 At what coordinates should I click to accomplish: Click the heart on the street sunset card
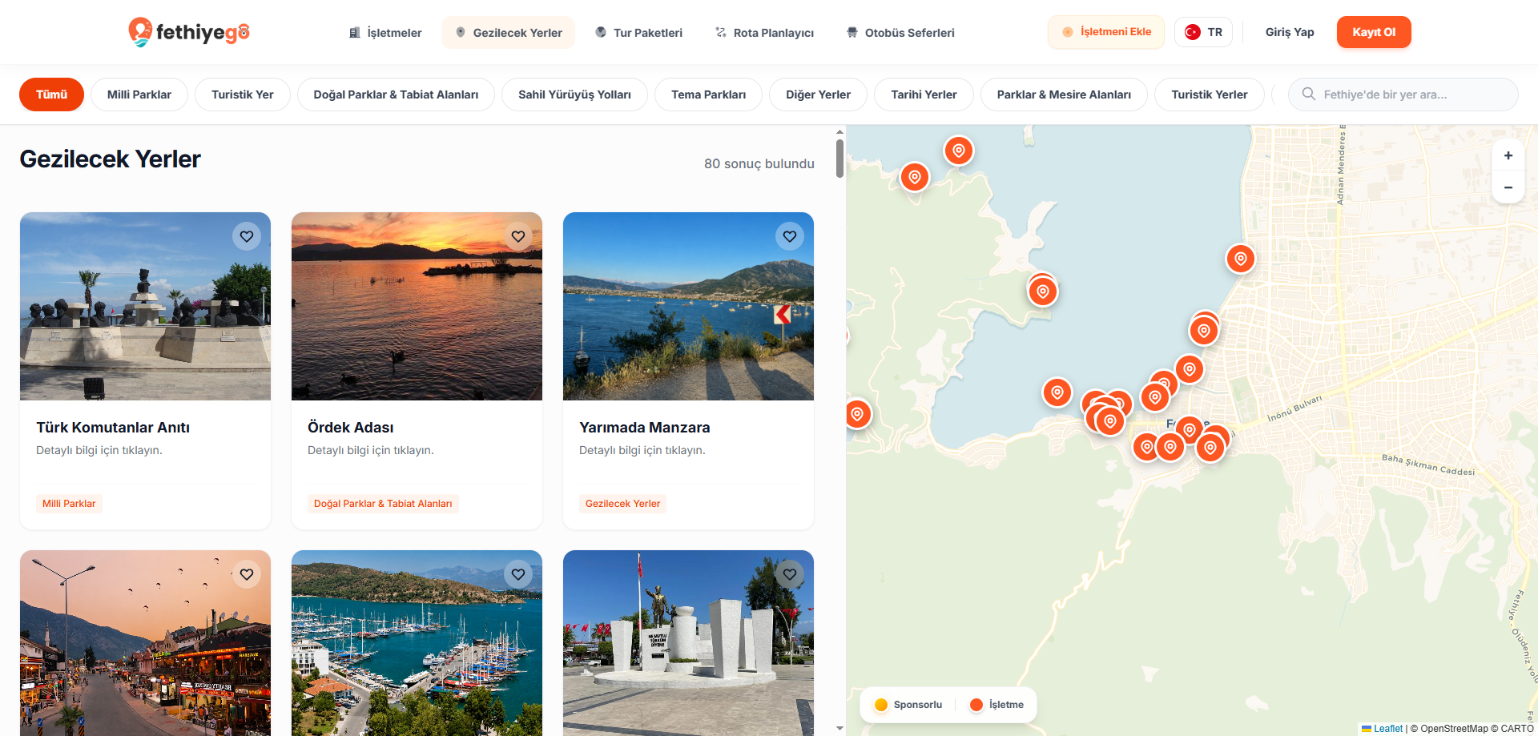click(x=247, y=574)
